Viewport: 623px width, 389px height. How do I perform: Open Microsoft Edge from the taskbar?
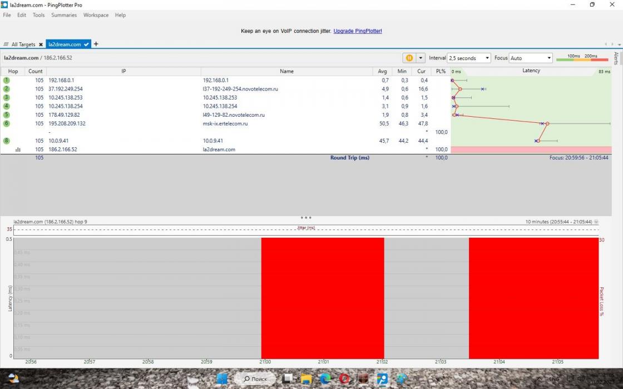pos(325,379)
